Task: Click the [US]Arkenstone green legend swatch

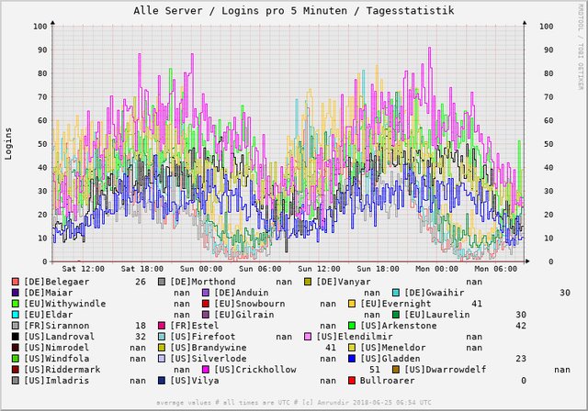Action: coord(354,326)
